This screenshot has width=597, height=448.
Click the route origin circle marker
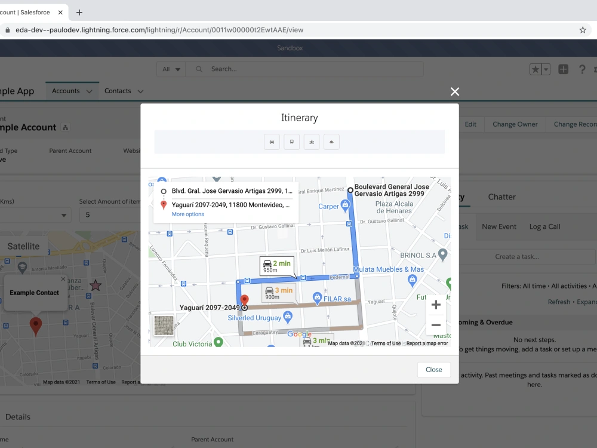(x=350, y=190)
